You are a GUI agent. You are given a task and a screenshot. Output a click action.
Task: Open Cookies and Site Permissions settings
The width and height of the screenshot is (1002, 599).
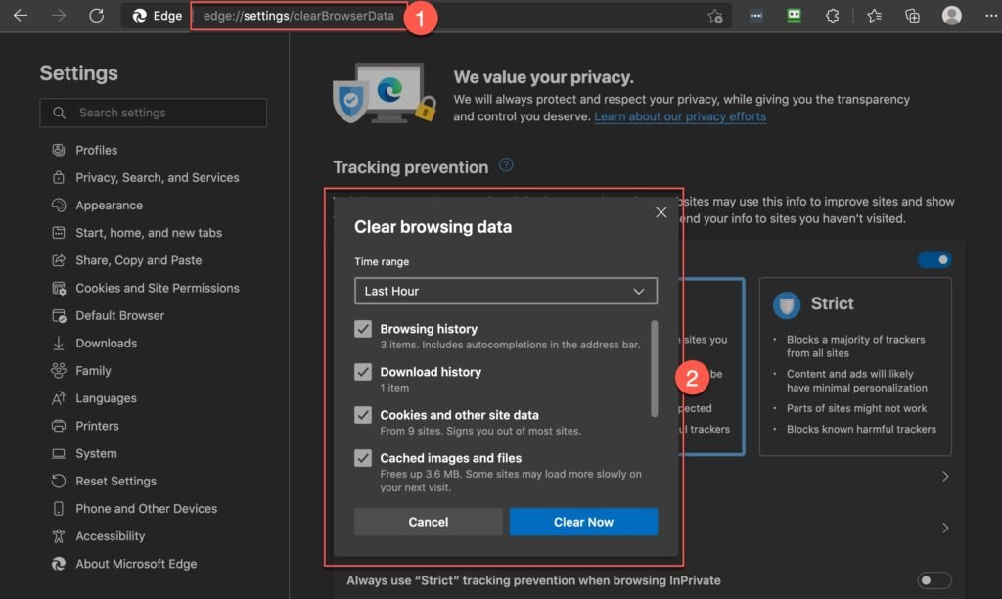pos(158,288)
